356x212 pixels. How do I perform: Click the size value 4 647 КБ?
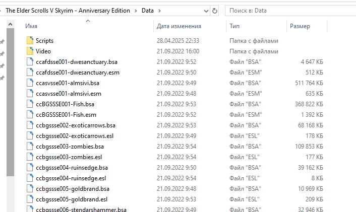[x=312, y=61]
